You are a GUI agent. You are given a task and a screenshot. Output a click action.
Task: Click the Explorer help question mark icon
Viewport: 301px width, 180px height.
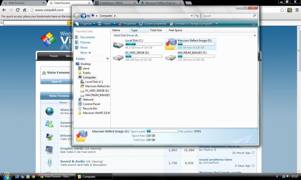253,24
